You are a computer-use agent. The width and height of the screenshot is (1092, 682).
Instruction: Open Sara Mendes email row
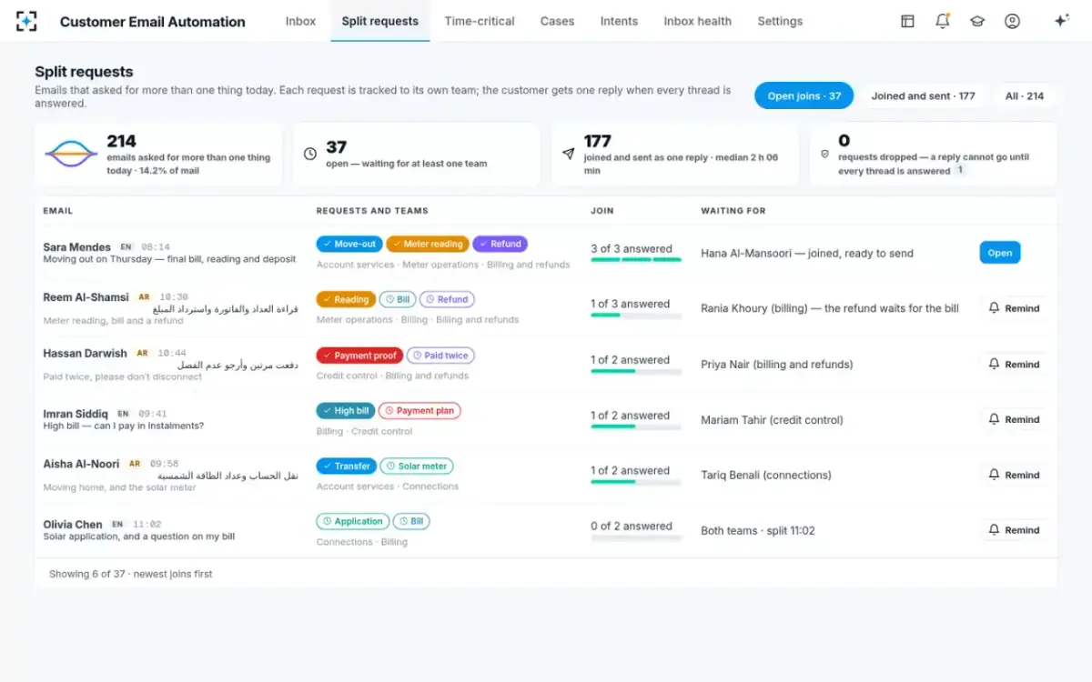point(546,253)
